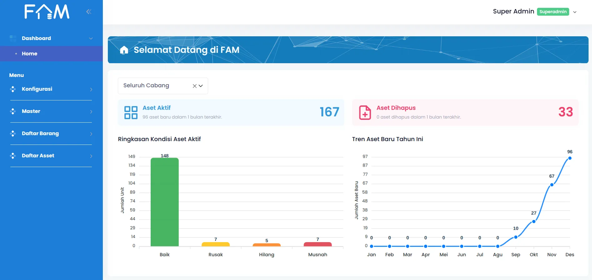The image size is (592, 280).
Task: Click the Master diamond icon
Action: point(13,111)
